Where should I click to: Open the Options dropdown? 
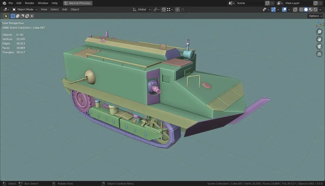[316, 16]
